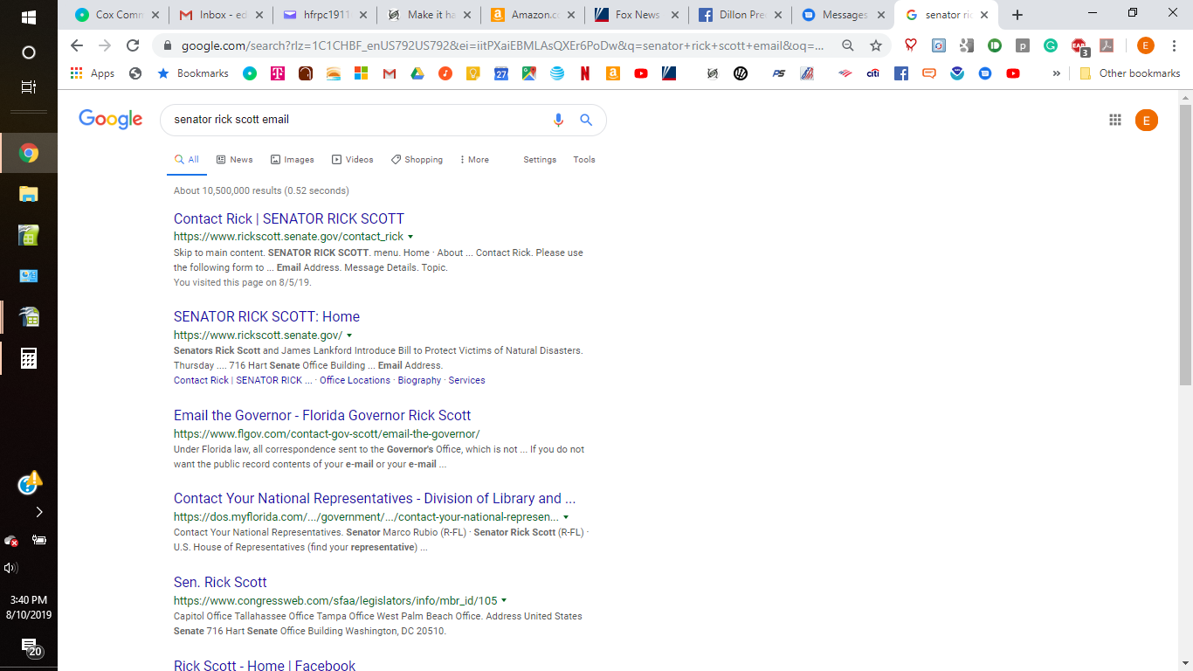
Task: Open Task View on the taskbar
Action: tap(29, 86)
